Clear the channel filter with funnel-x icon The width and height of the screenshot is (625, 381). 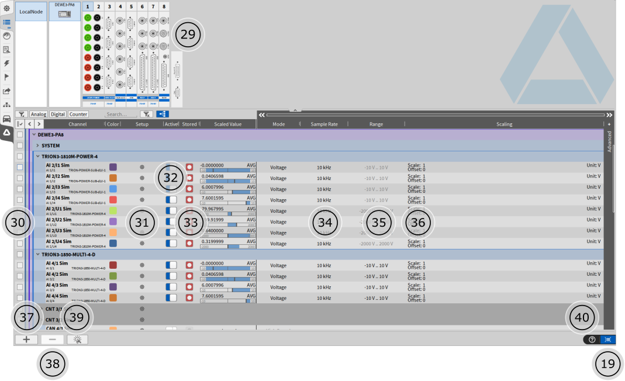[x=146, y=114]
